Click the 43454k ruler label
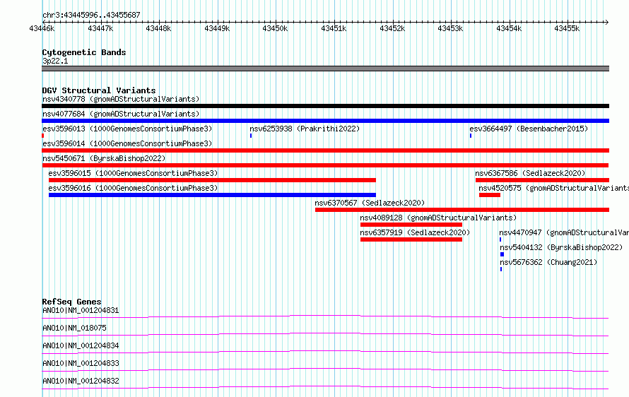 point(509,28)
